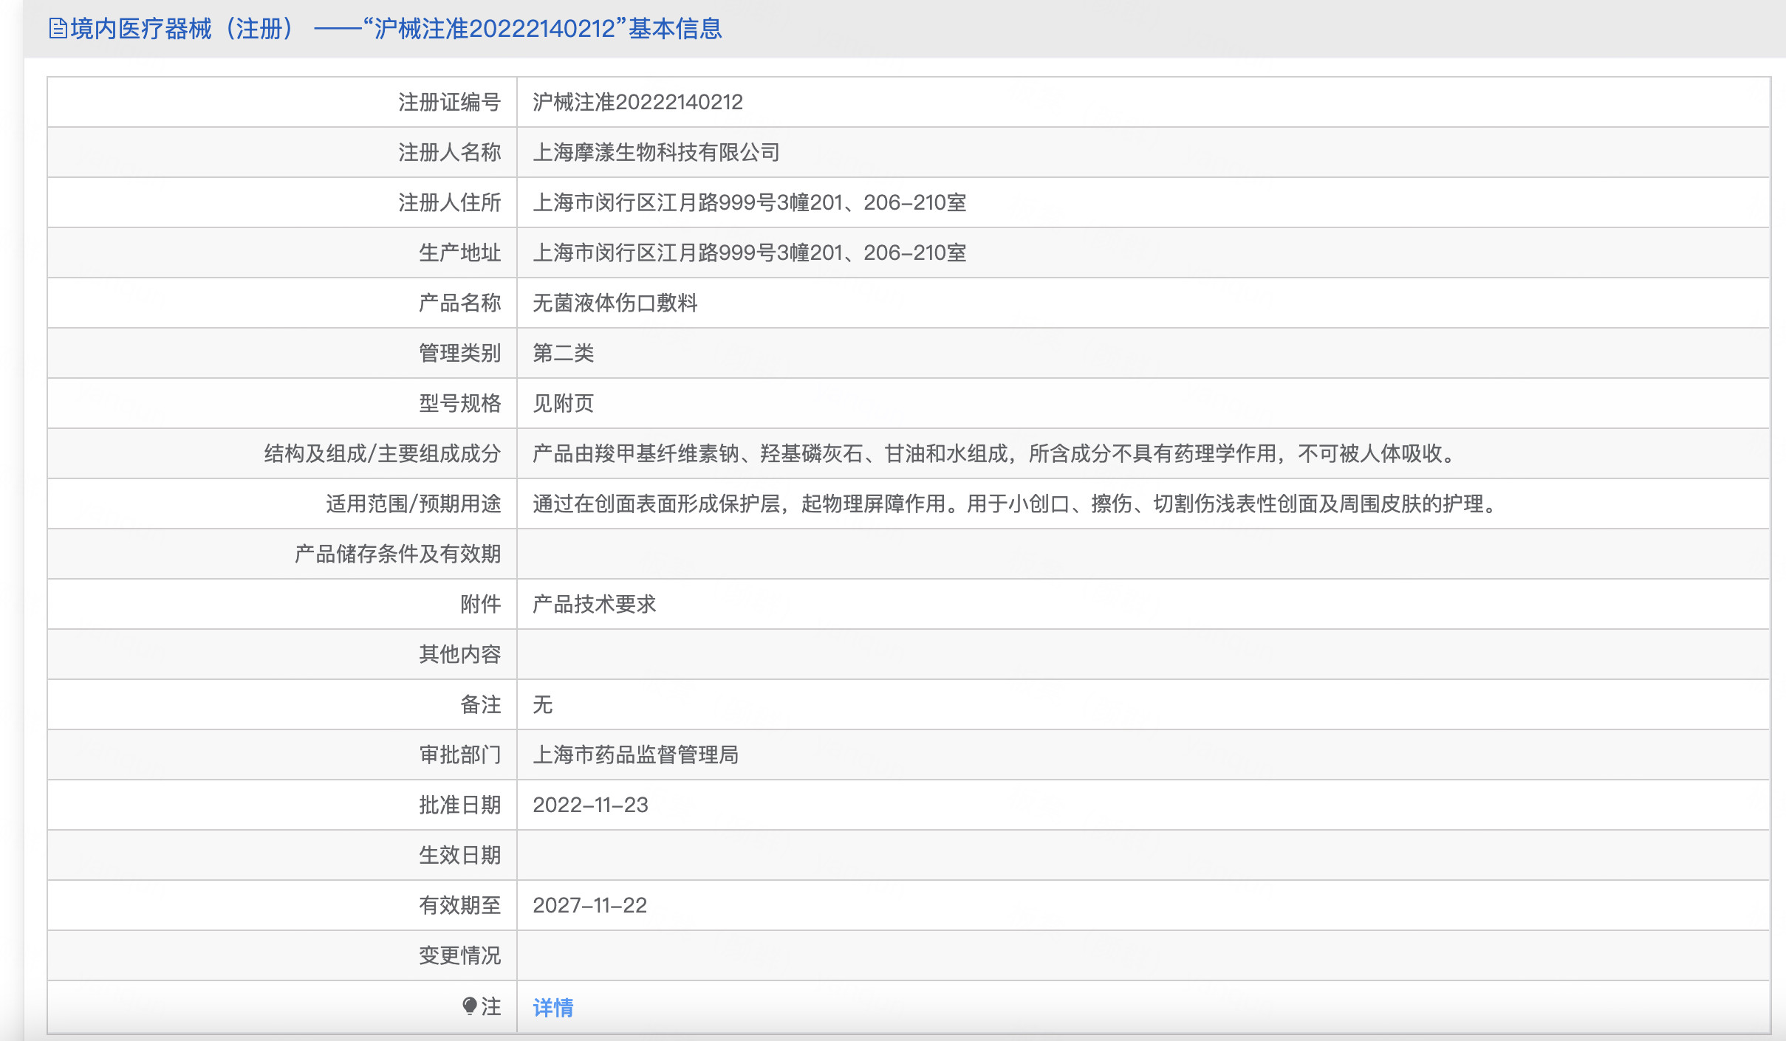Viewport: 1786px width, 1041px height.
Task: Click the registrant name 上海摩漾生物科技有限公司
Action: point(656,152)
